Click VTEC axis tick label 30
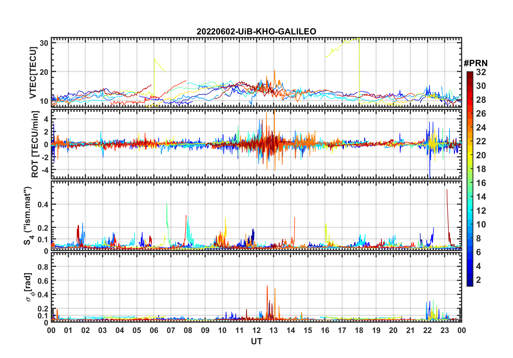Screen dimensions: 513x358 [x=44, y=43]
